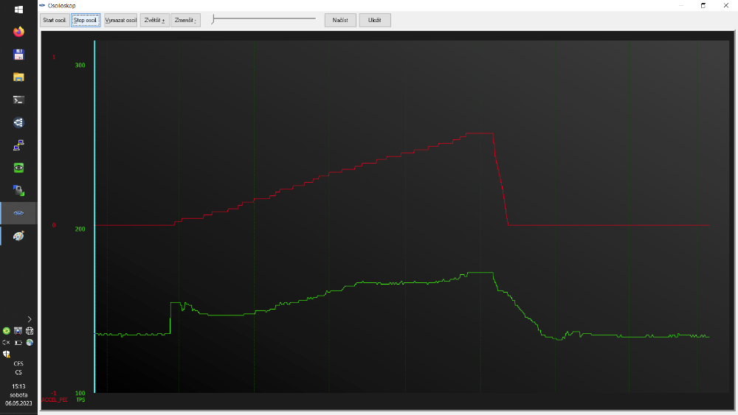The height and width of the screenshot is (415, 738).
Task: Click Vymazat oscil. to clear the scope
Action: coord(120,20)
